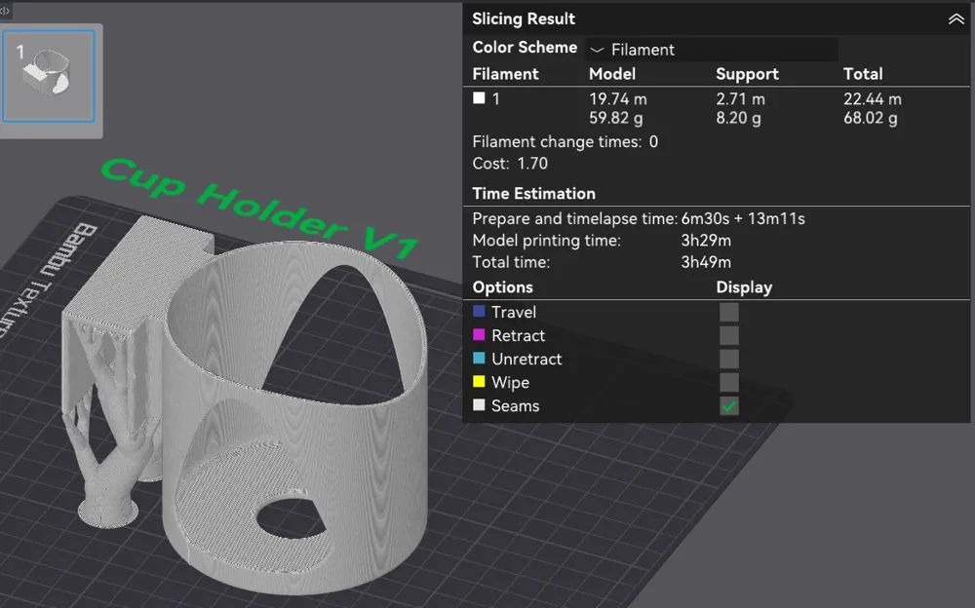Click the yellow Wipe color icon
The width and height of the screenshot is (975, 608).
click(479, 381)
